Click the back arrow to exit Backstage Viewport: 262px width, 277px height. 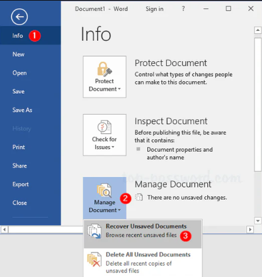(x=20, y=17)
